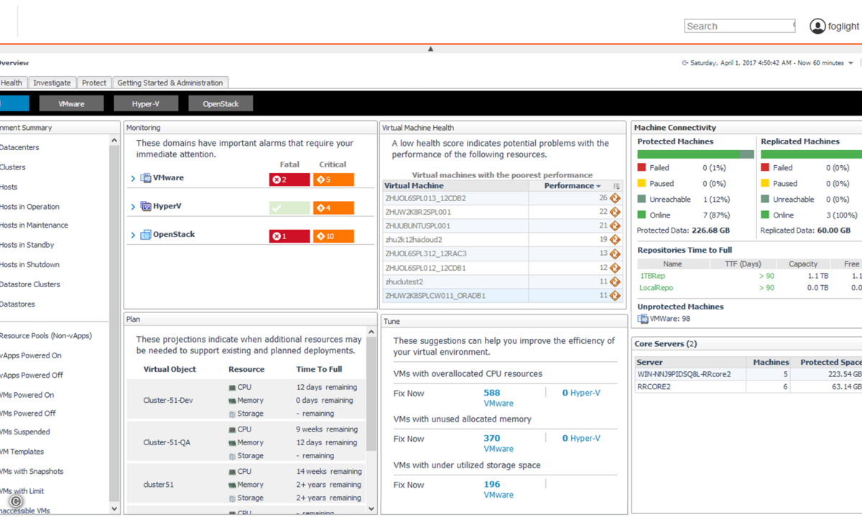Open 588 VMware VMs with overallocated CPU
The image size is (862, 517).
point(492,393)
